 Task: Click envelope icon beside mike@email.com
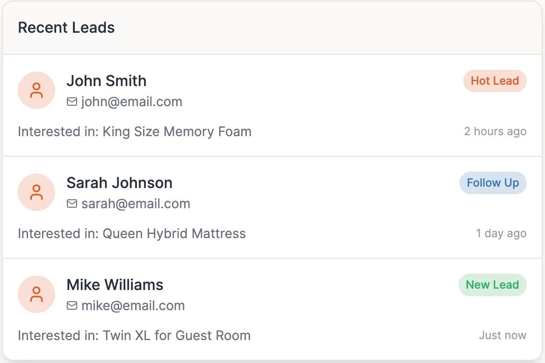[72, 306]
